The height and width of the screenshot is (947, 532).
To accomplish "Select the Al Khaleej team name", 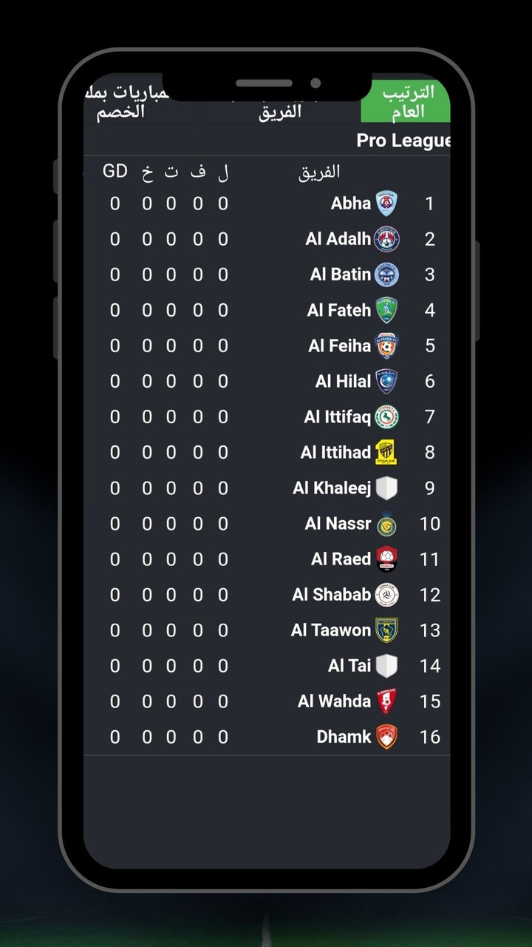I will click(x=332, y=488).
